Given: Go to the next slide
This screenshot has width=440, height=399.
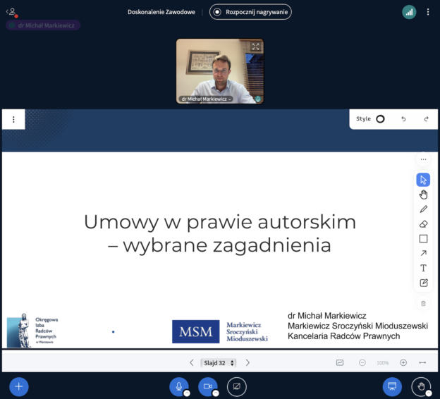Looking at the screenshot, I should [248, 363].
